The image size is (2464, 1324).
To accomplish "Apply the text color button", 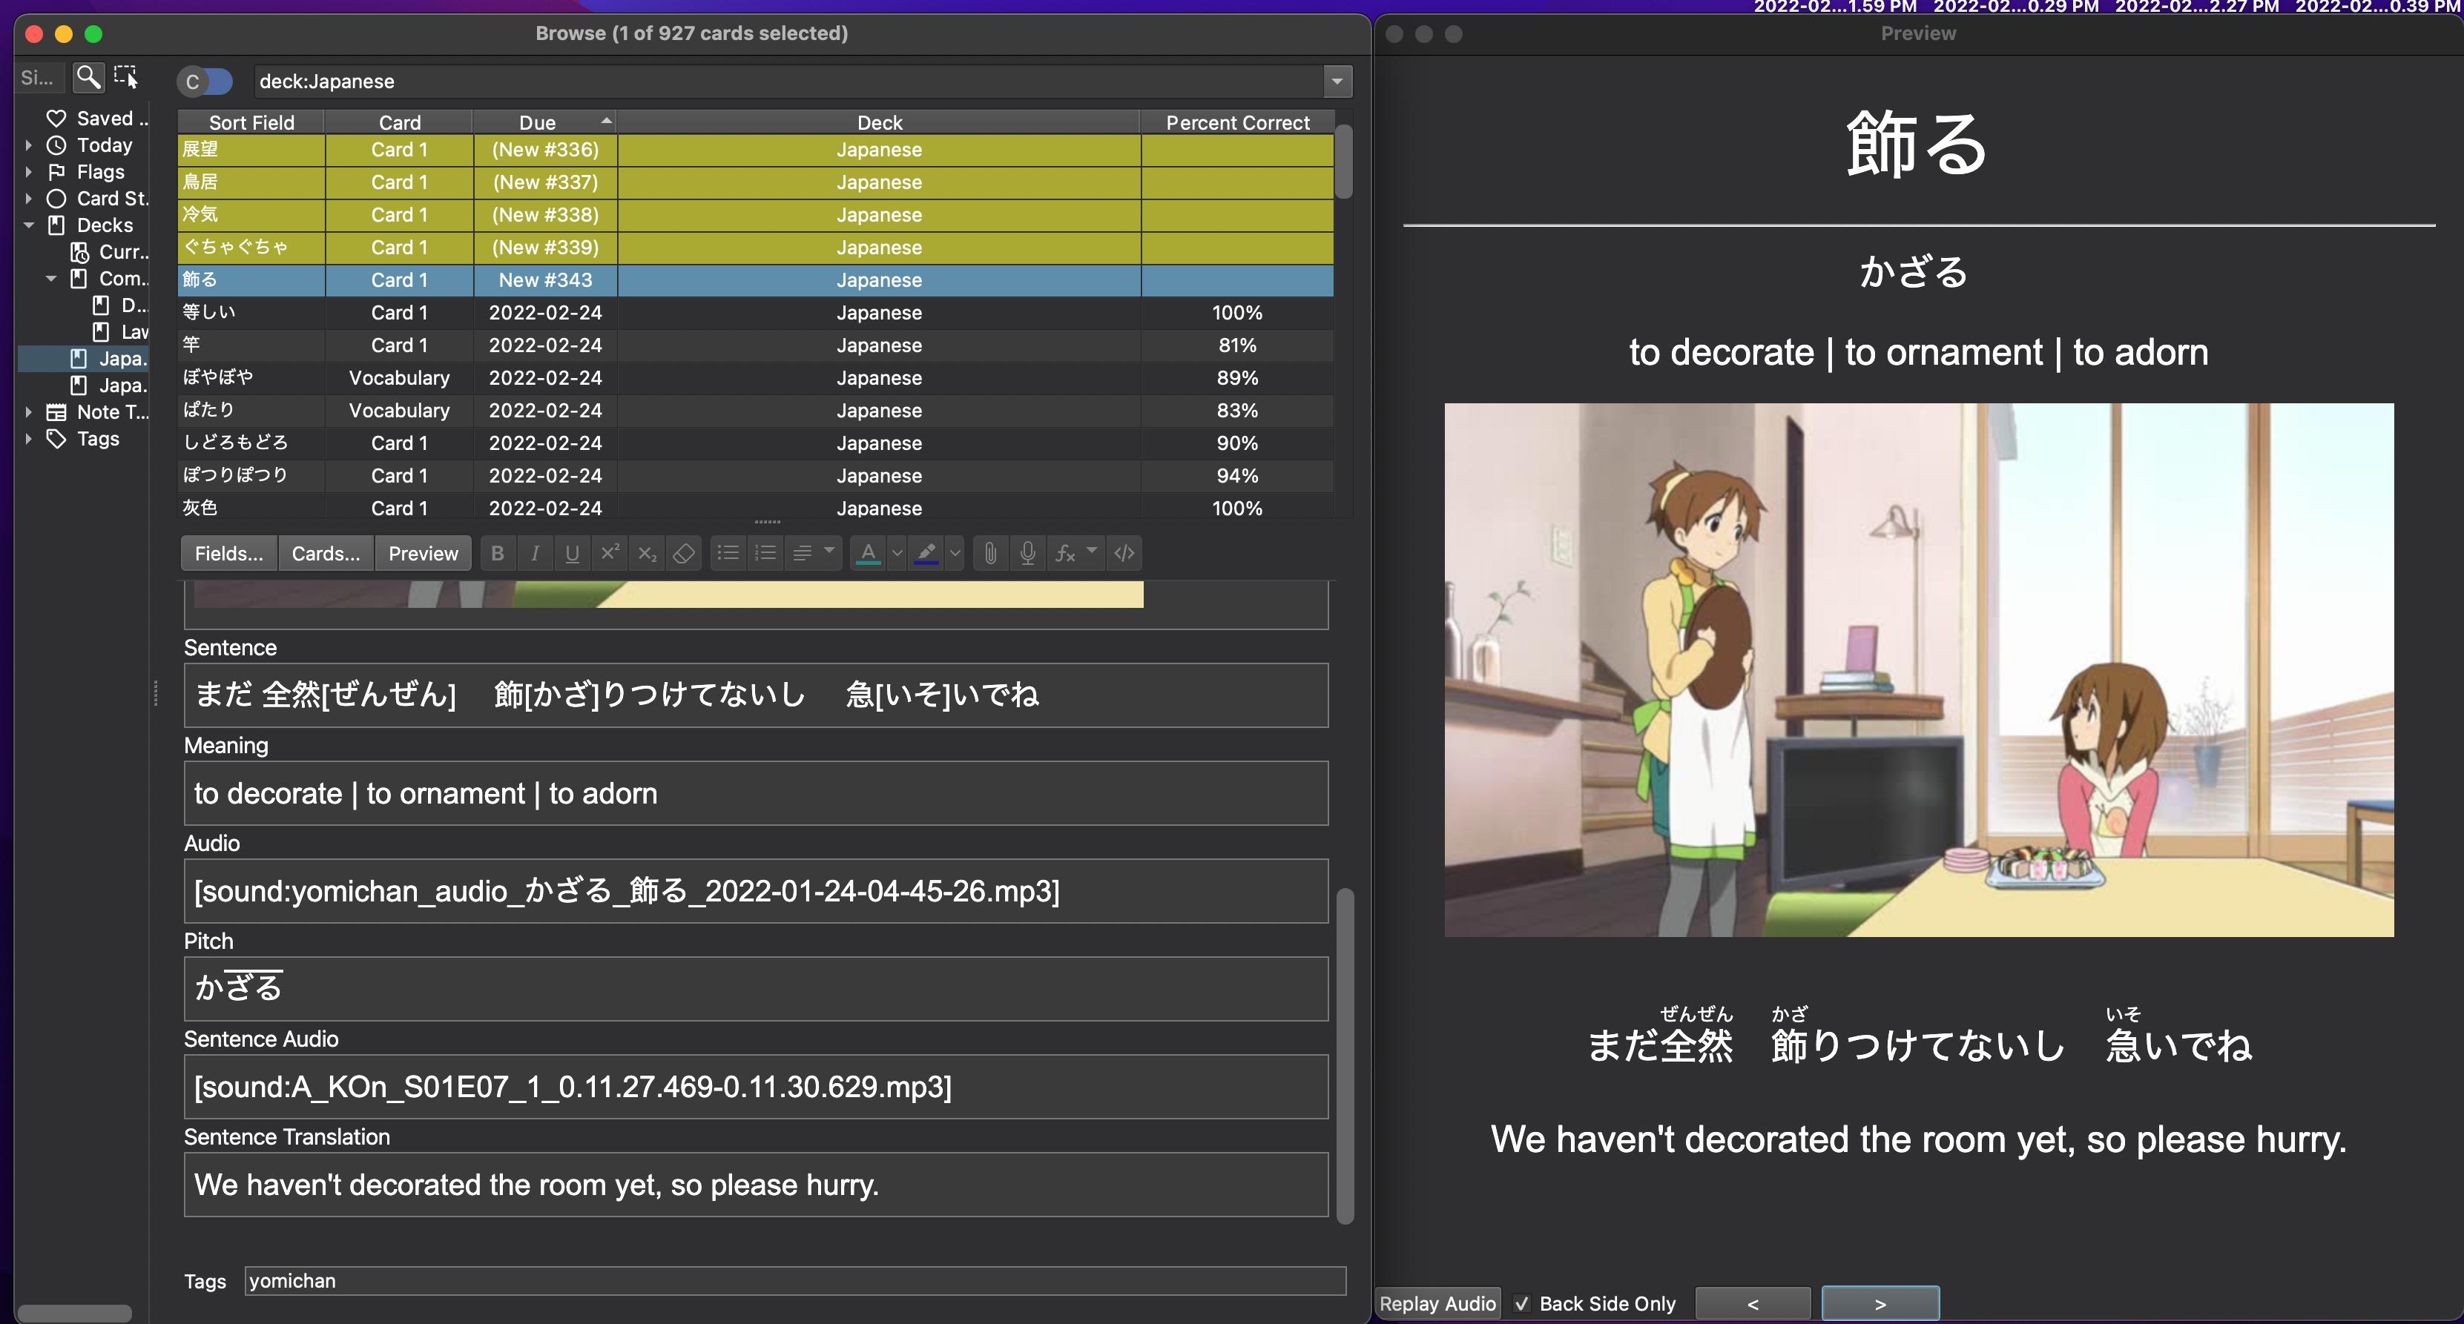I will click(x=868, y=554).
